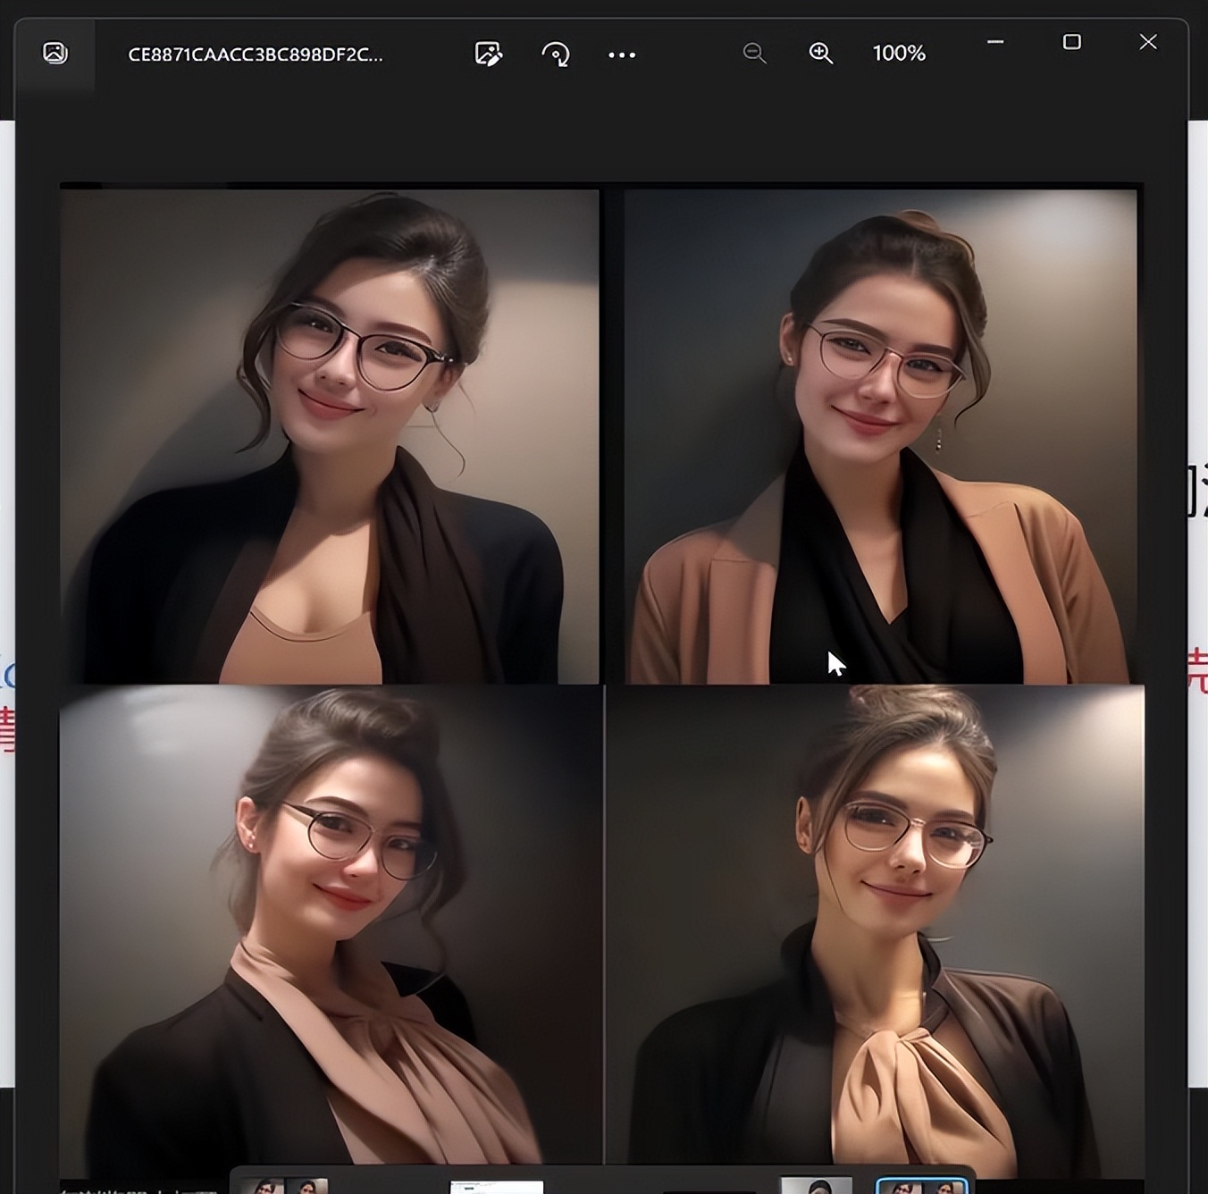This screenshot has width=1208, height=1194.
Task: Click the 100% zoom level indicator
Action: pyautogui.click(x=899, y=54)
